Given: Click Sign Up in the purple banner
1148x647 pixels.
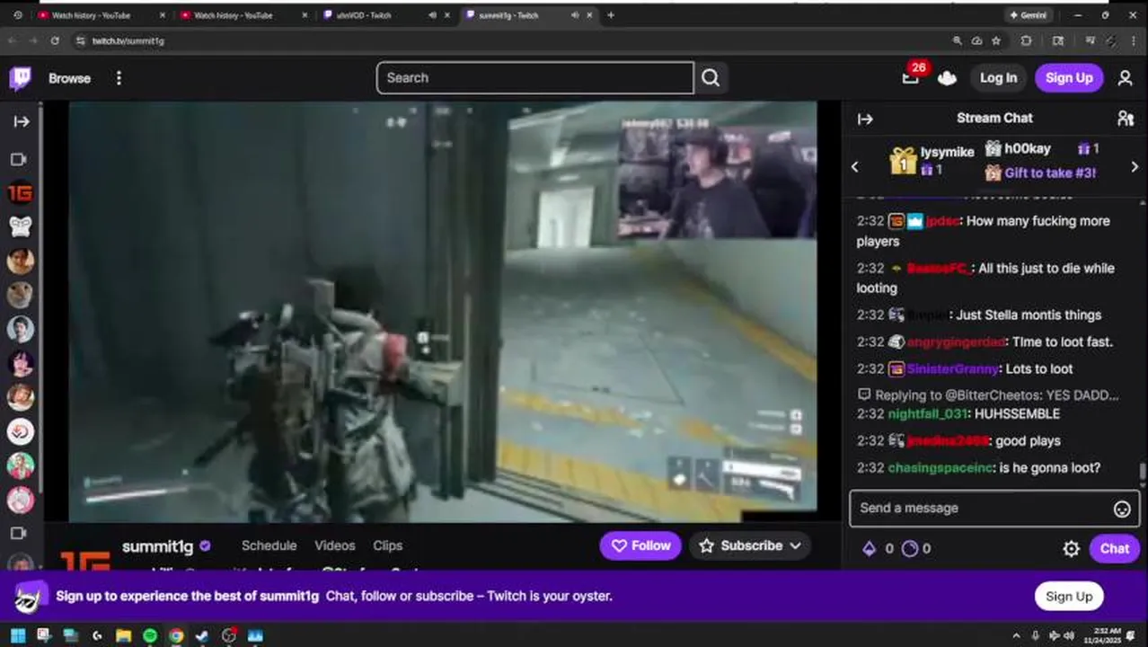Looking at the screenshot, I should [x=1069, y=597].
